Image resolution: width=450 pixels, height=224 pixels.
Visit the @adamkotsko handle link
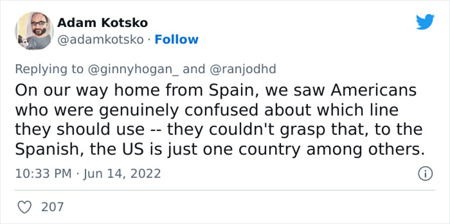click(x=101, y=39)
